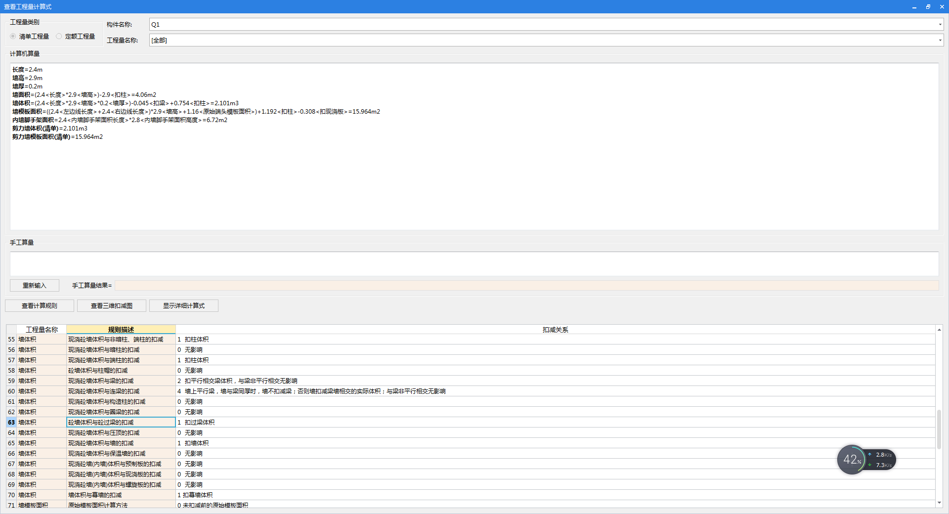Select row 68 现浇砼墙(内墙)体积与现浇板的扣减
The image size is (949, 514).
tap(471, 474)
